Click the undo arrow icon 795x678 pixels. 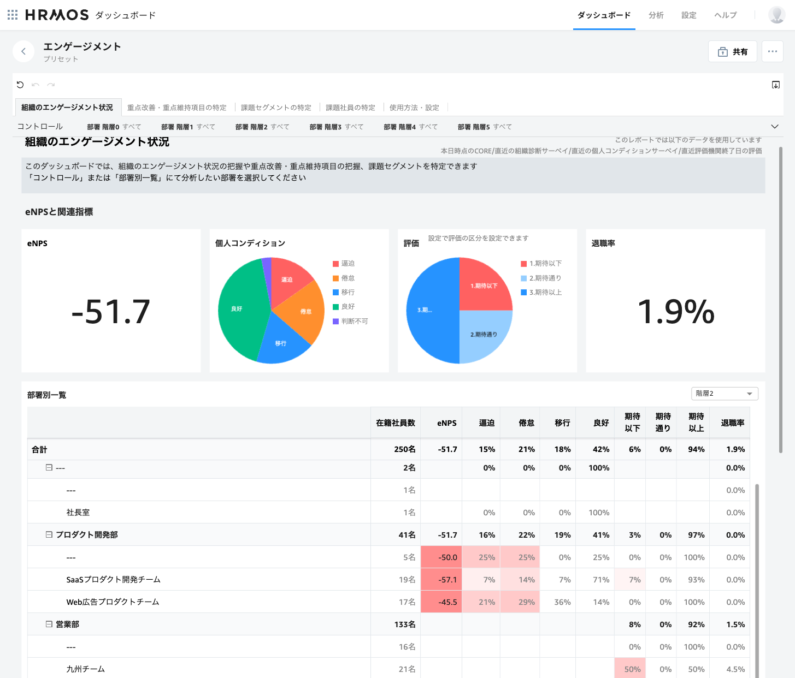(x=36, y=85)
